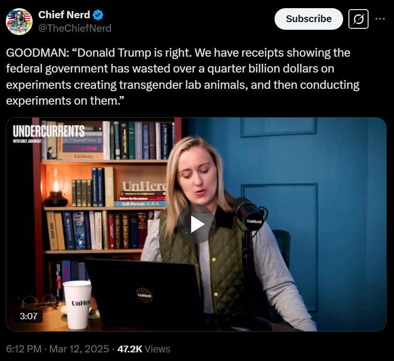
Task: Open the Grok slash-circle icon
Action: coord(358,19)
